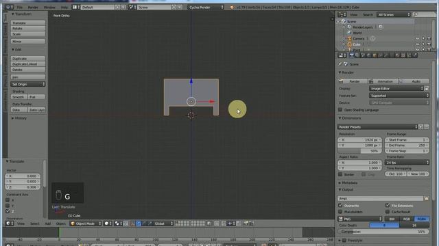Viewport: 439px width, 246px height.
Task: Click the outliner editor type icon
Action: [342, 14]
